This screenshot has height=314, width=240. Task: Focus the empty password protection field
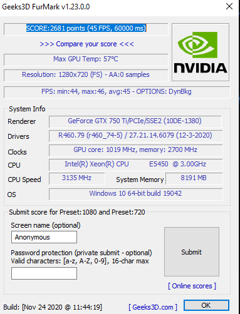pos(44,273)
